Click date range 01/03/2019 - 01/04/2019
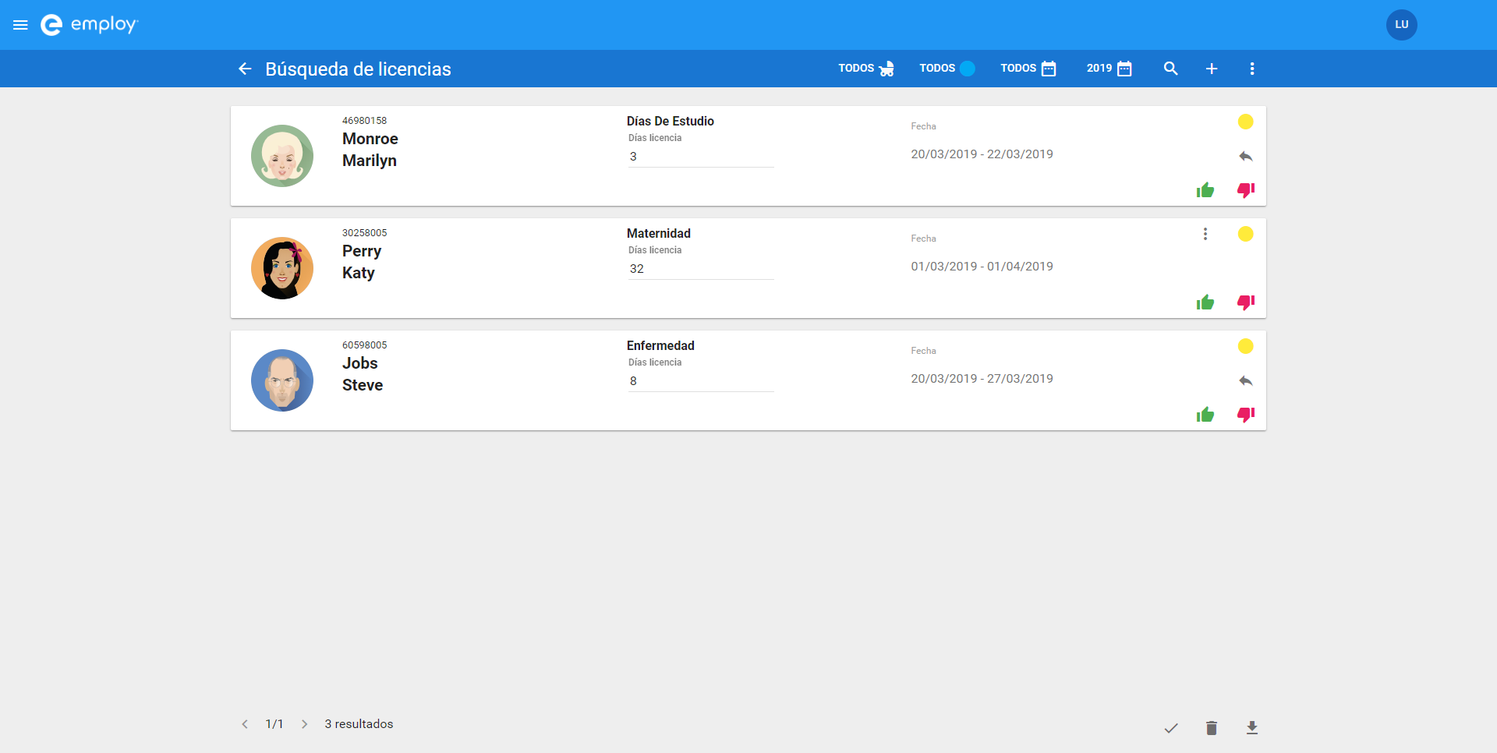 coord(982,267)
